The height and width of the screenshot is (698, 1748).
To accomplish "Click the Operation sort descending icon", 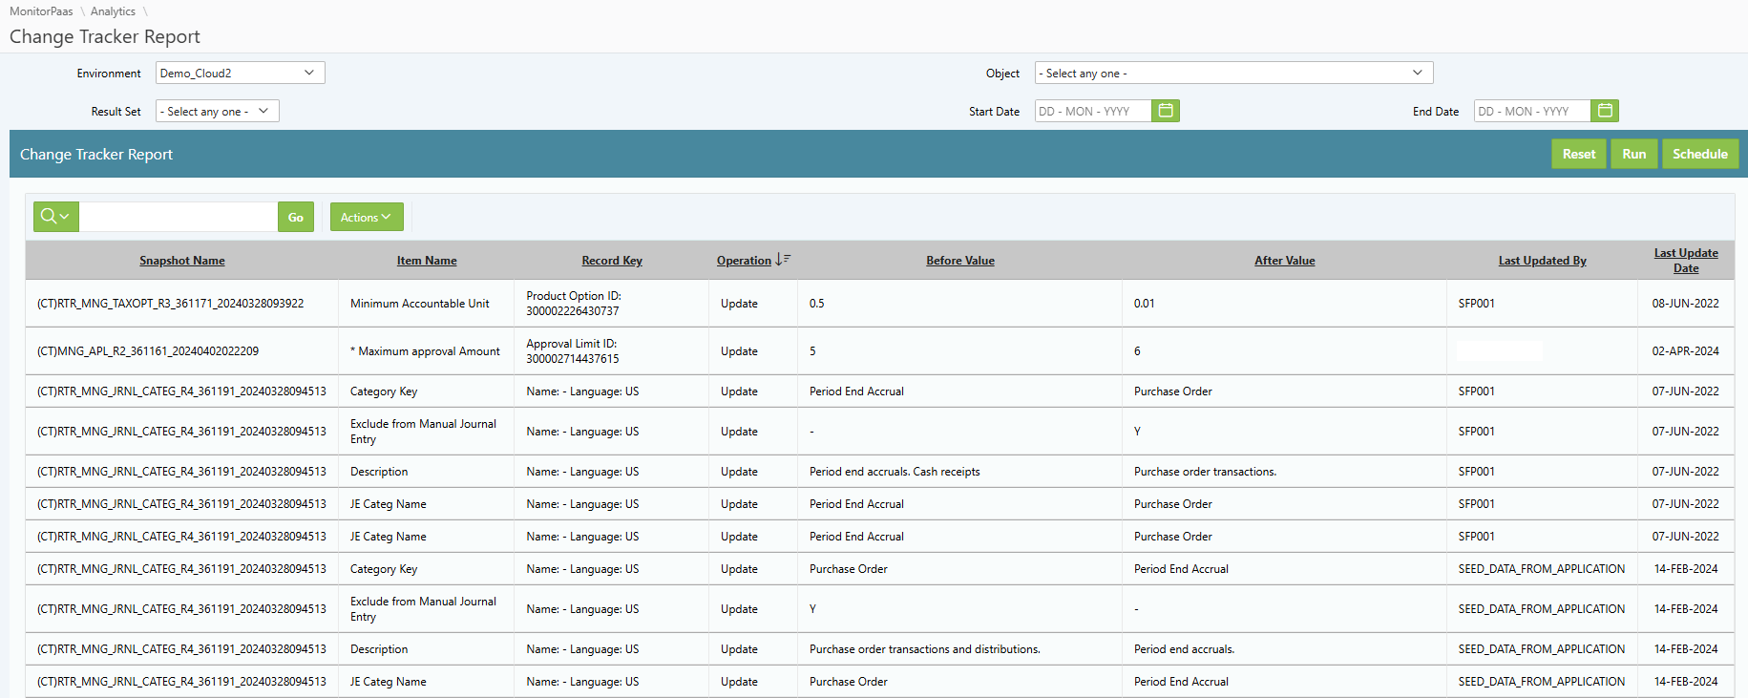I will point(783,260).
